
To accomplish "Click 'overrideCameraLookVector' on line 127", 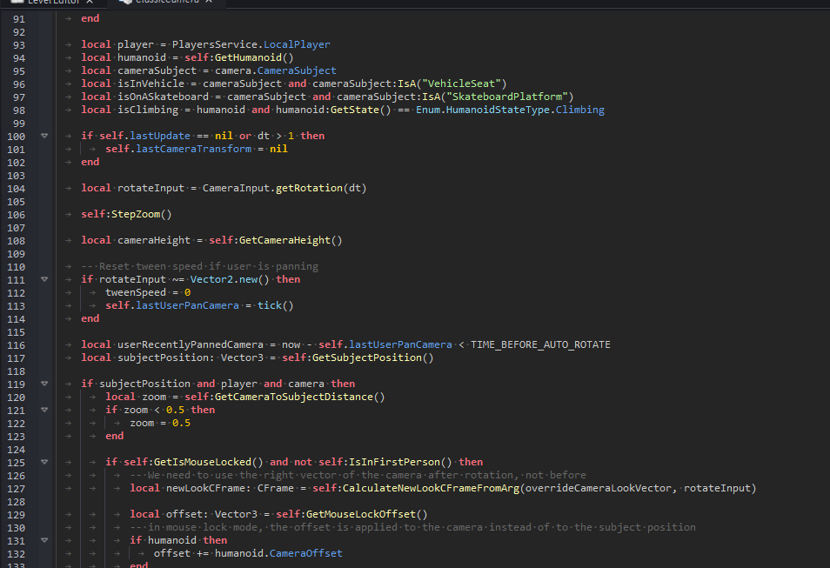I will pyautogui.click(x=599, y=488).
